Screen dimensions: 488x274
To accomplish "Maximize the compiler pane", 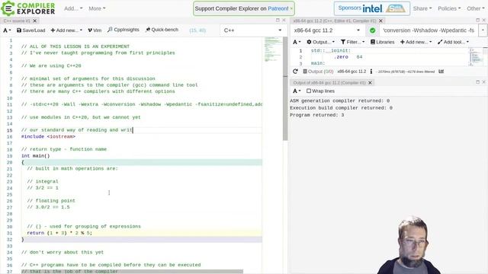I will click(478, 21).
